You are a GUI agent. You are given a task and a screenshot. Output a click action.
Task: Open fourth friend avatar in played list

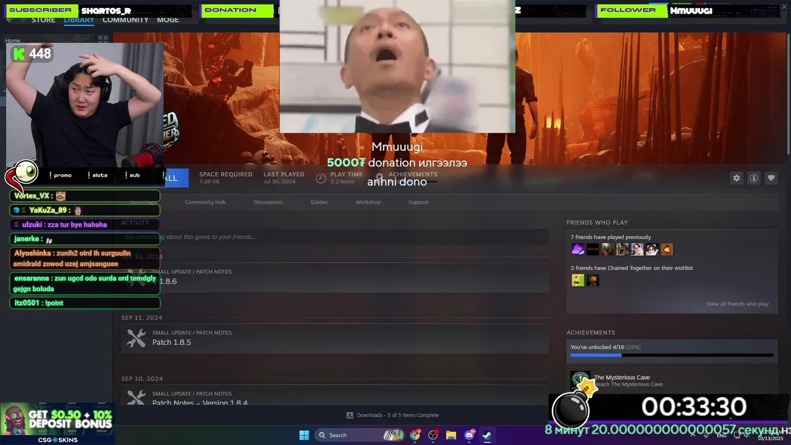pyautogui.click(x=622, y=250)
